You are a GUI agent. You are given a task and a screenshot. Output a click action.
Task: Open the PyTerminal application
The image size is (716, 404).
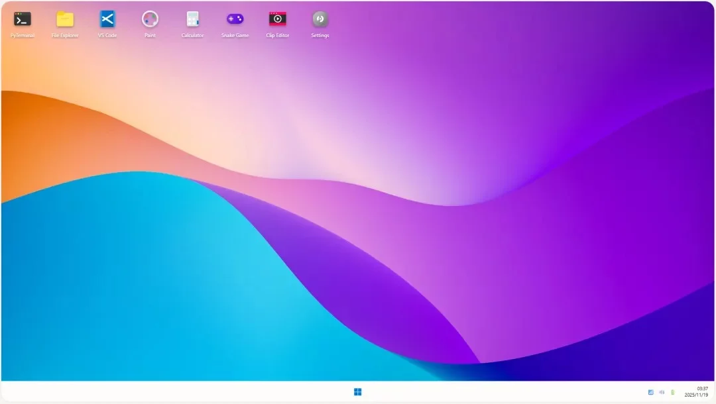[x=22, y=20]
